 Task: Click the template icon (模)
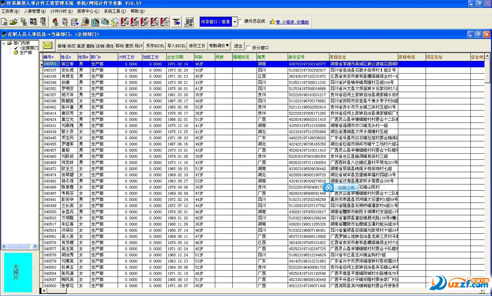tap(34, 22)
